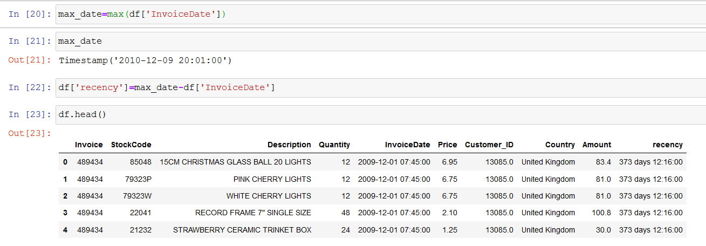Screen dimensions: 706x246
Task: Click stock code 79323W cell
Action: pyautogui.click(x=137, y=196)
